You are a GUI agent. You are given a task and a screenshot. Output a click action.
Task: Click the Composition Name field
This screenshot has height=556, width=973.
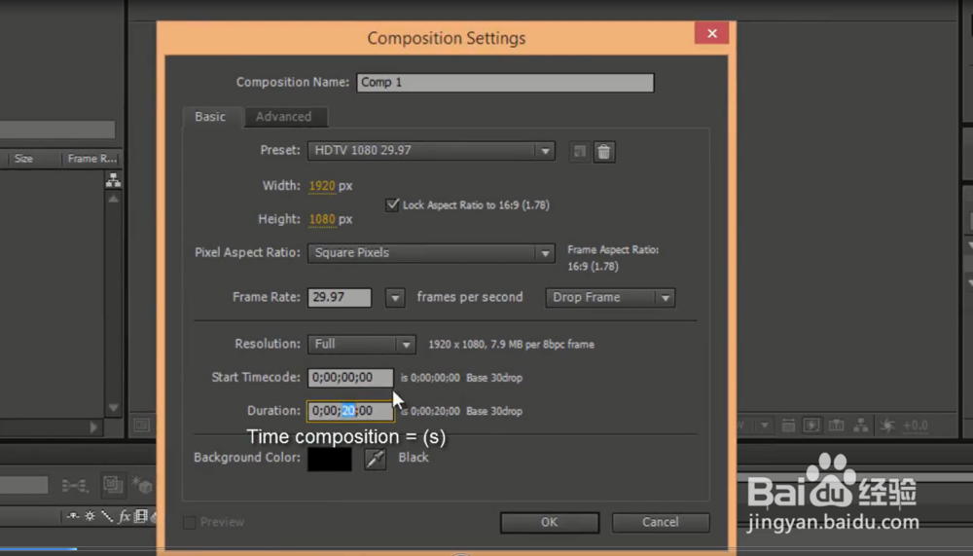(x=505, y=83)
